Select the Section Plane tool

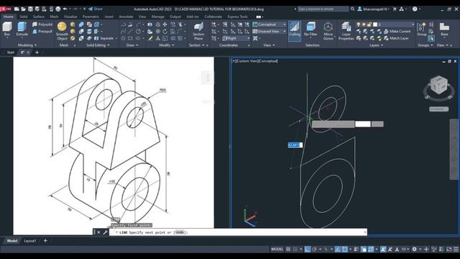(x=198, y=31)
